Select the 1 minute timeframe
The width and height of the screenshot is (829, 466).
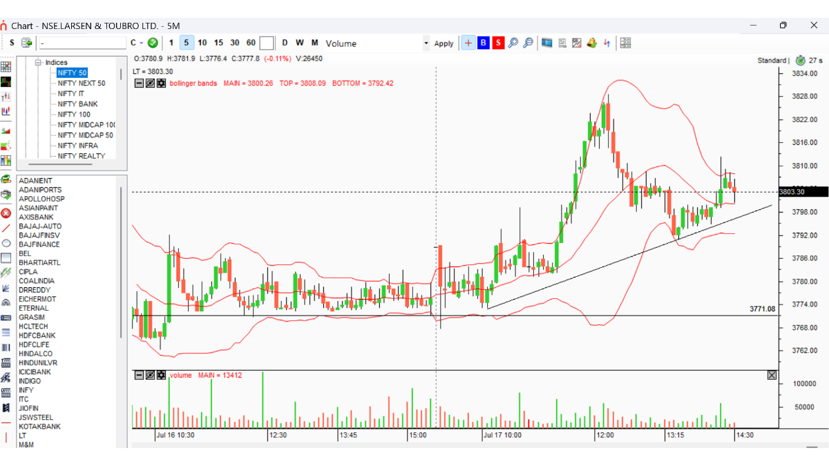pos(171,43)
